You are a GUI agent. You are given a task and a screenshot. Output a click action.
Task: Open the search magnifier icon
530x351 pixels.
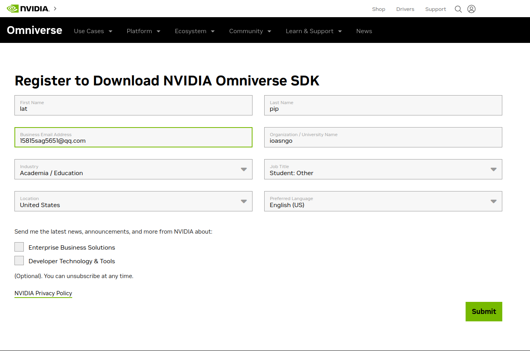pos(458,9)
